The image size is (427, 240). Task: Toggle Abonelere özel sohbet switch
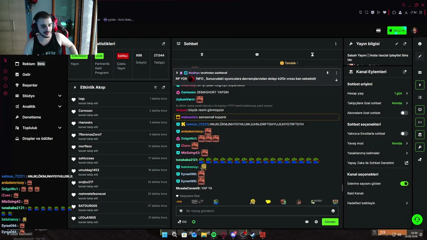(x=404, y=113)
